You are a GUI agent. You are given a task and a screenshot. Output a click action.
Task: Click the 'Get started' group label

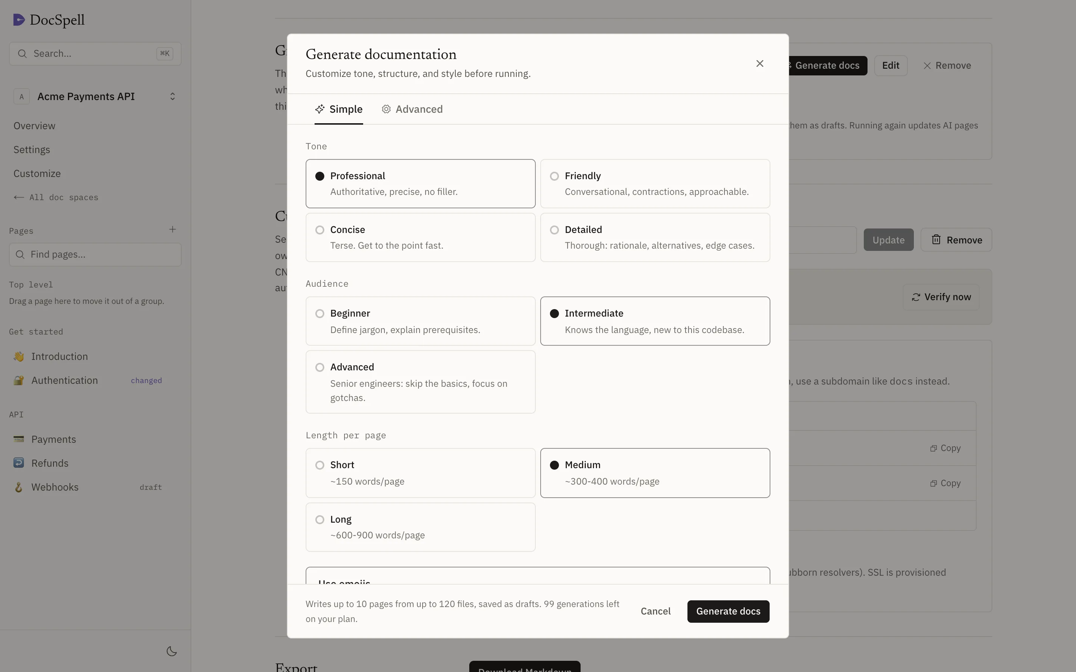36,332
